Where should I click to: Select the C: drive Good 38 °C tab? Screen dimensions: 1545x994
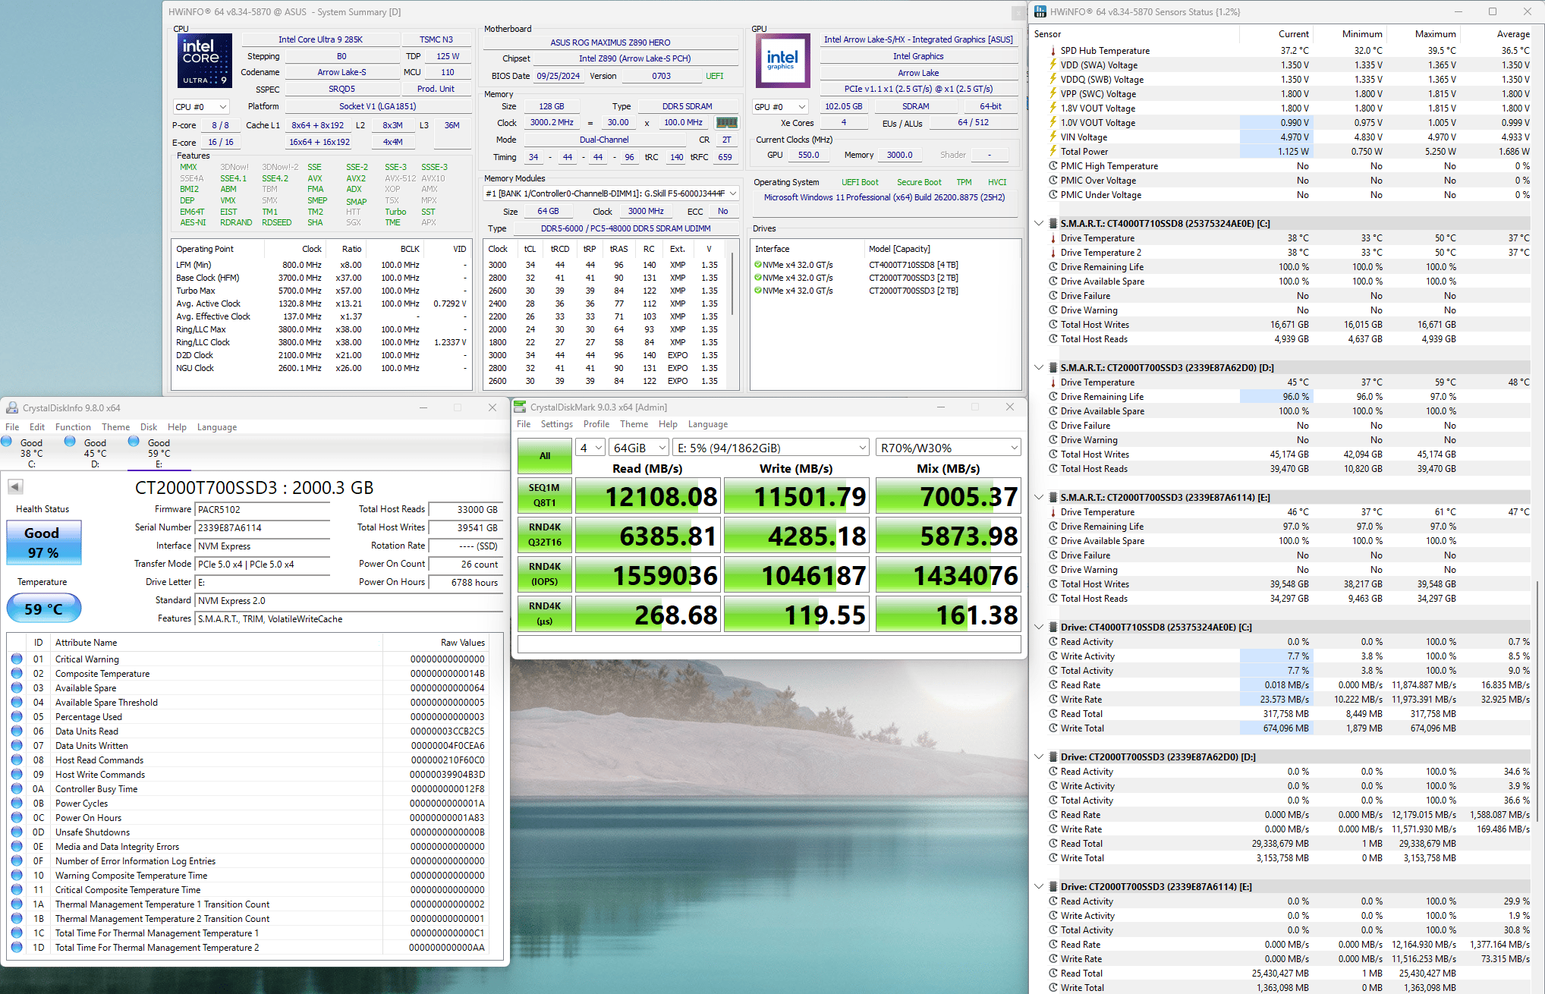[x=31, y=453]
